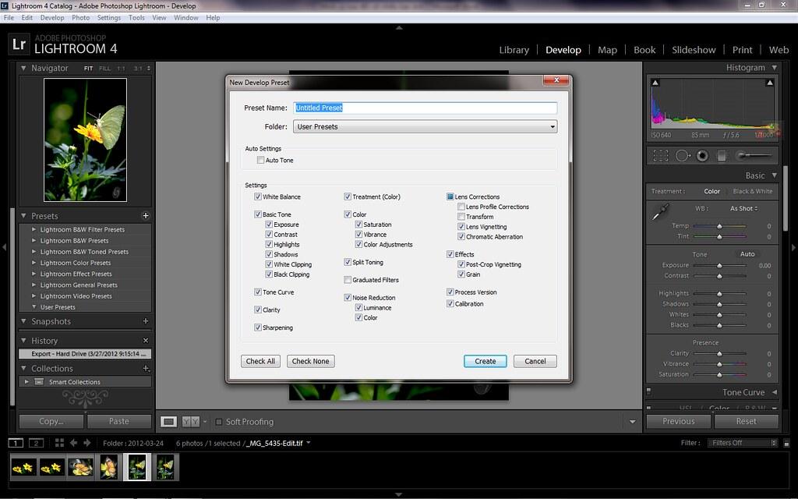Check the Graduated Filters option
Screen dimensions: 798x499
pos(347,280)
